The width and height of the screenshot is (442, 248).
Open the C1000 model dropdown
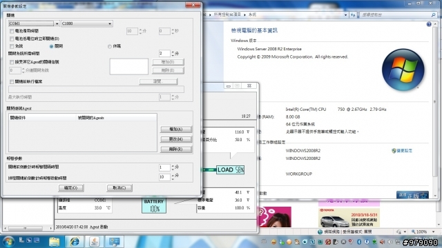(110, 23)
